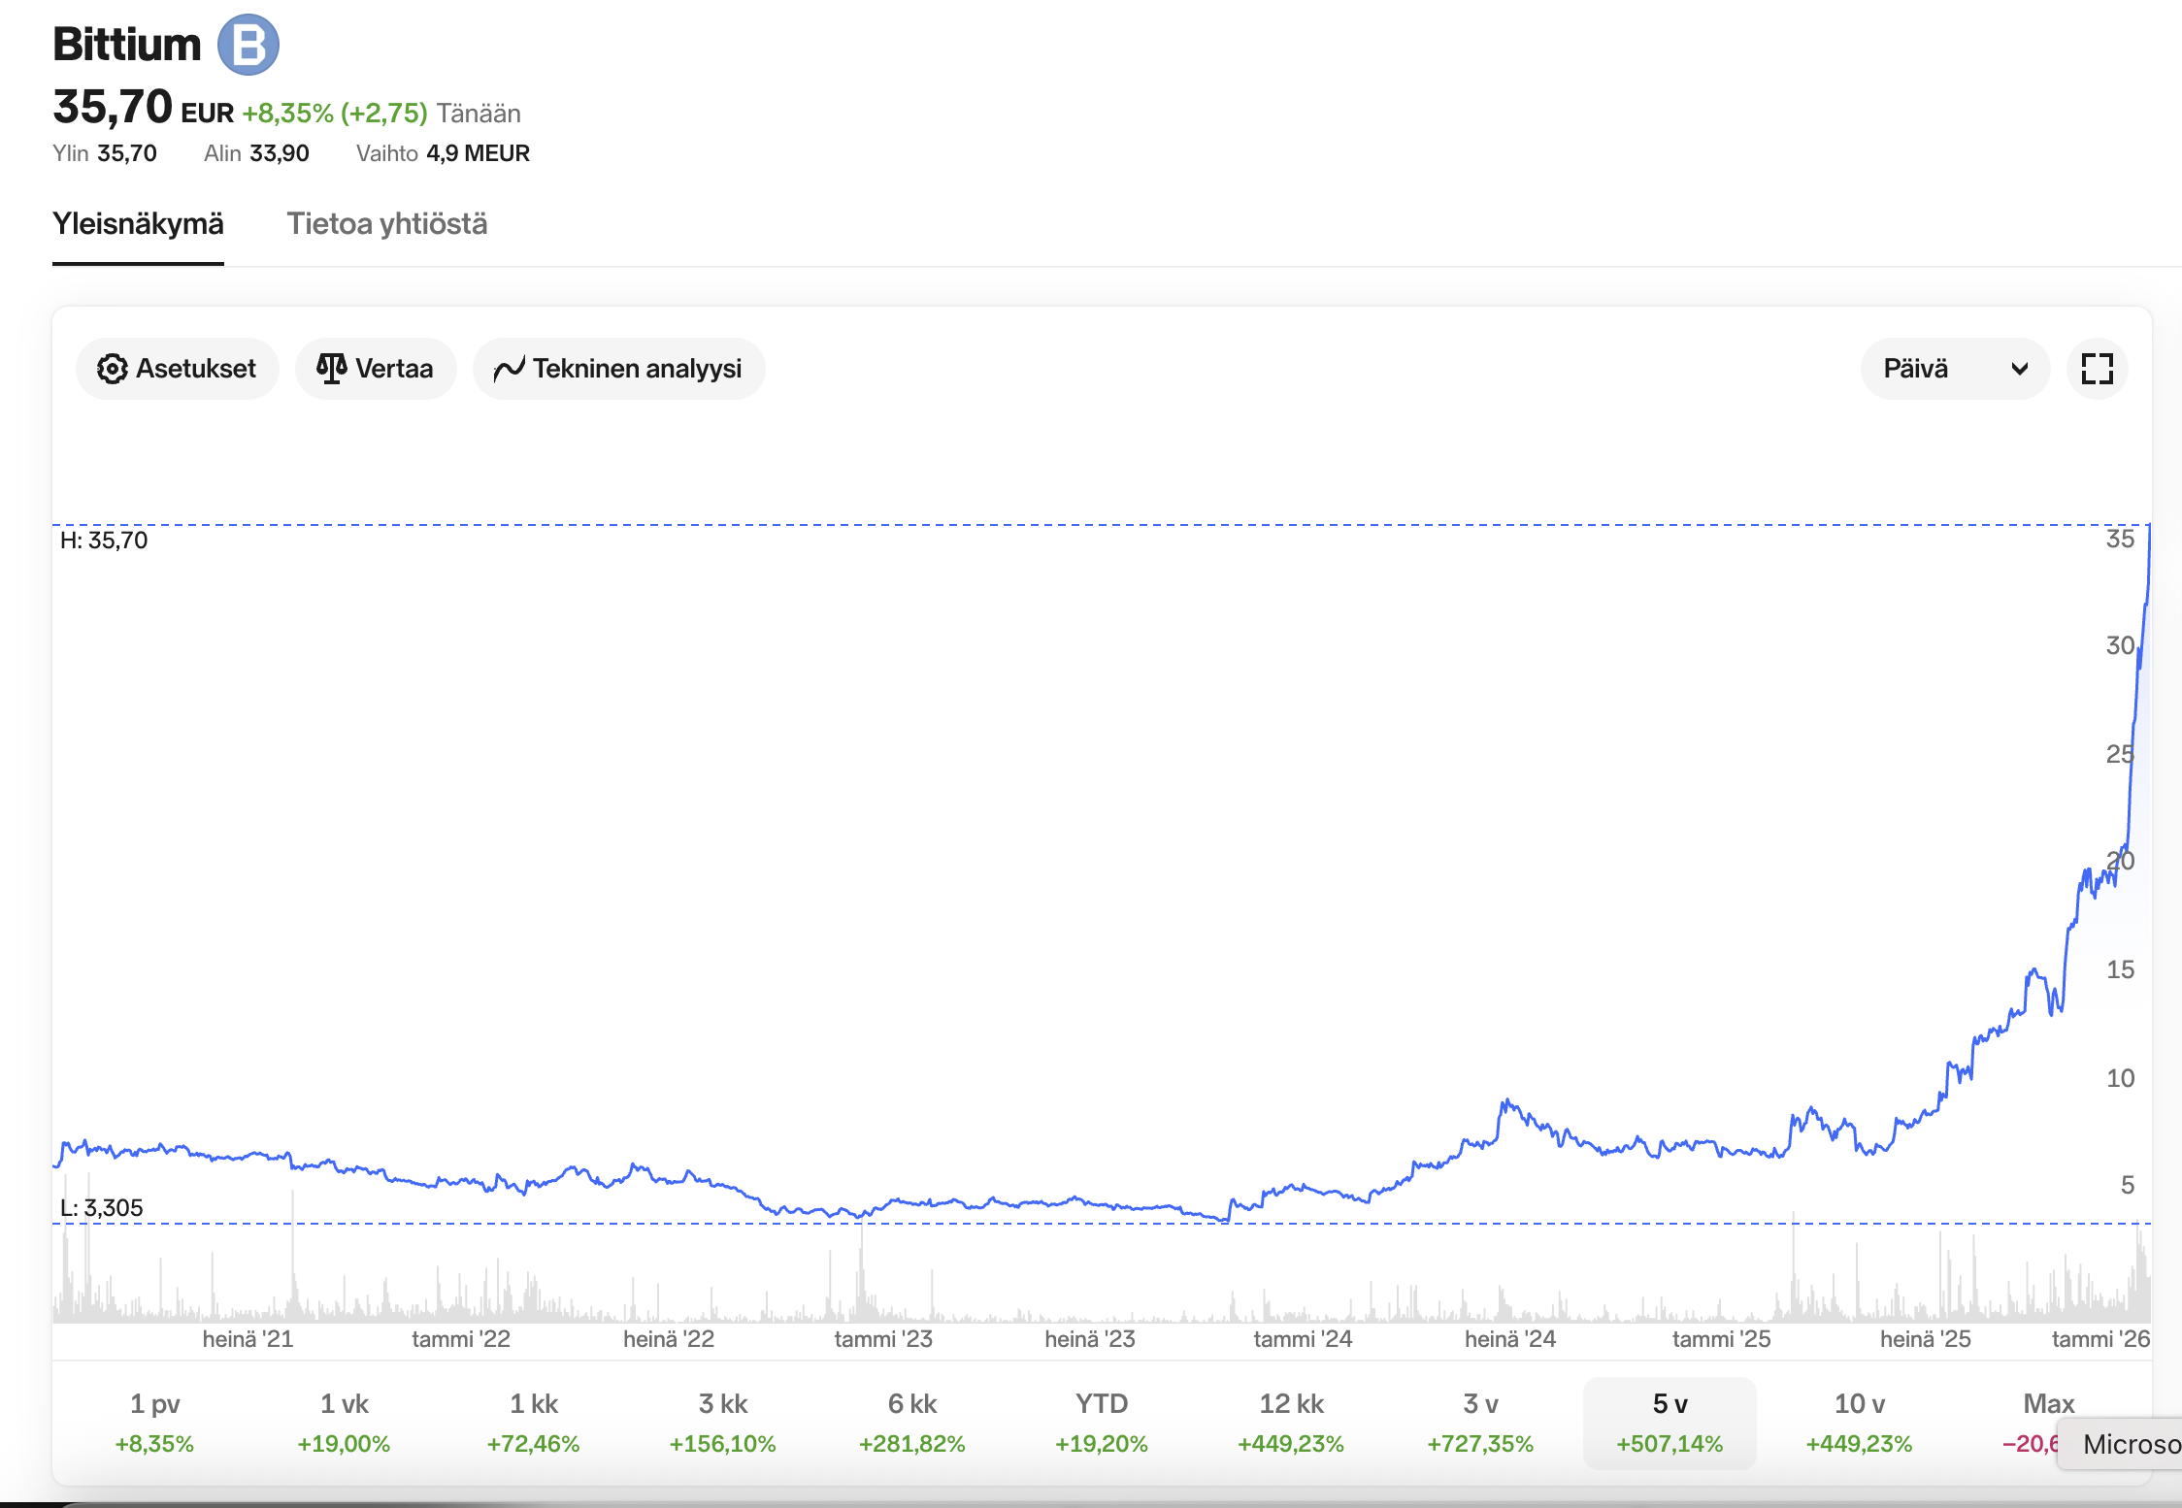The height and width of the screenshot is (1508, 2182).
Task: Open the fullscreen chart icon
Action: pyautogui.click(x=2097, y=369)
